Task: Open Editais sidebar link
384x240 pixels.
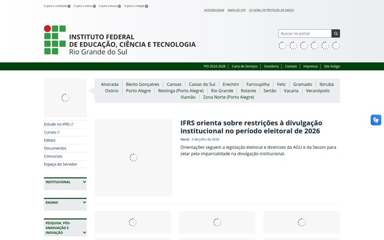Action: pyautogui.click(x=50, y=140)
